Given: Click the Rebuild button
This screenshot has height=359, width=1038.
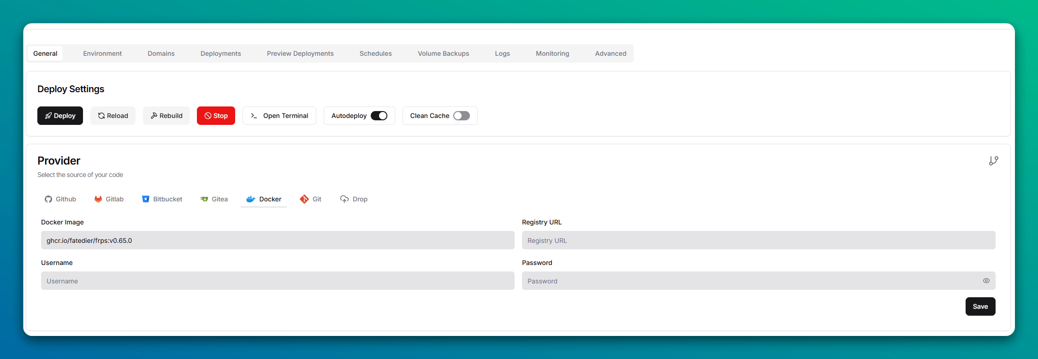Looking at the screenshot, I should point(166,116).
